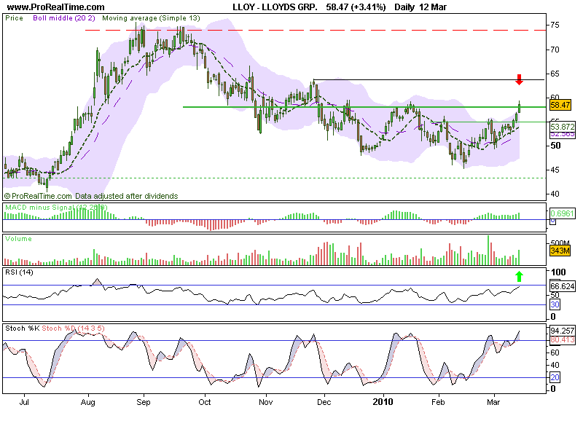Click the 'Nov' date axis label
Image resolution: width=583 pixels, height=437 pixels.
tap(265, 402)
